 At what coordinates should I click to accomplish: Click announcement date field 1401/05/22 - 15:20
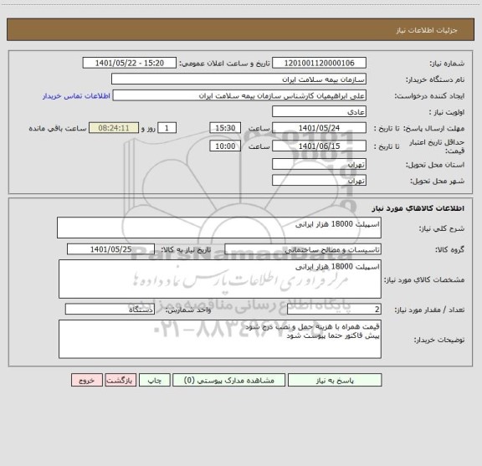(x=130, y=63)
